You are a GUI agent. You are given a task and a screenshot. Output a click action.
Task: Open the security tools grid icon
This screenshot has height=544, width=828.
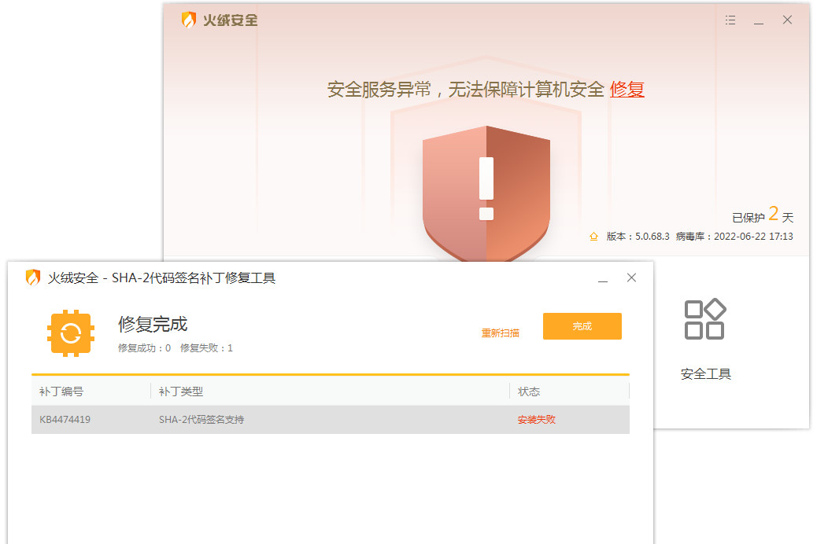pos(704,319)
